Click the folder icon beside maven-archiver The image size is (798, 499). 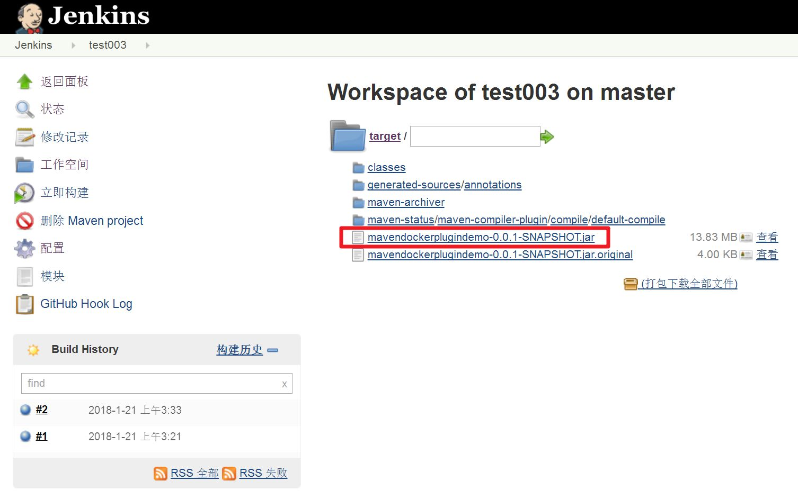pyautogui.click(x=359, y=203)
